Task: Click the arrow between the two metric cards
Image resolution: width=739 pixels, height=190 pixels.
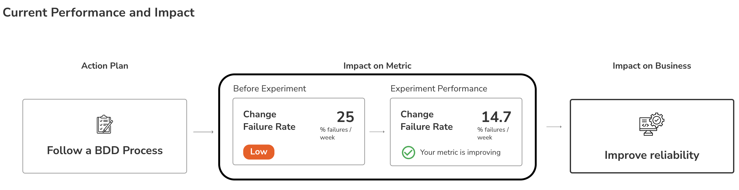Action: (x=377, y=132)
